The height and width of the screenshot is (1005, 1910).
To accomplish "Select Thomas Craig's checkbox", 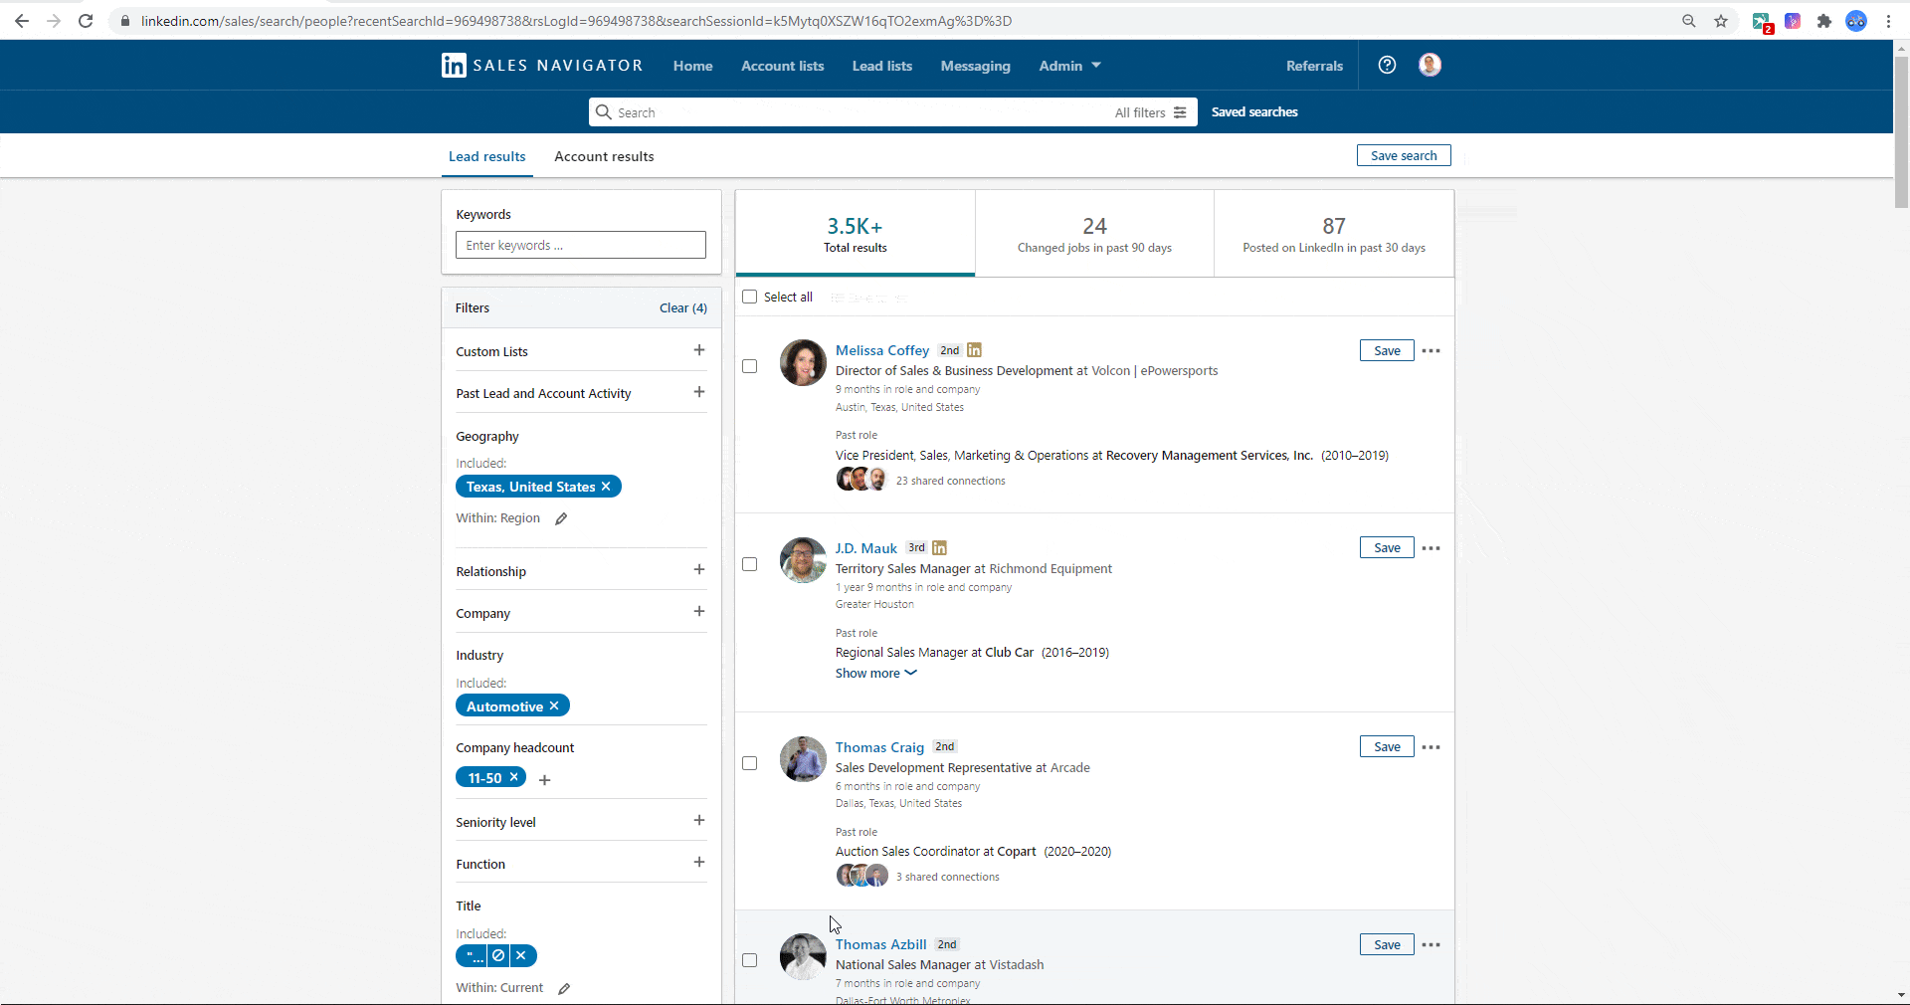I will pyautogui.click(x=750, y=763).
